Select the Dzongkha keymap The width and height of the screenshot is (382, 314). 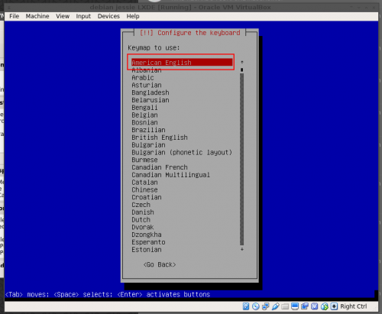[x=147, y=235]
